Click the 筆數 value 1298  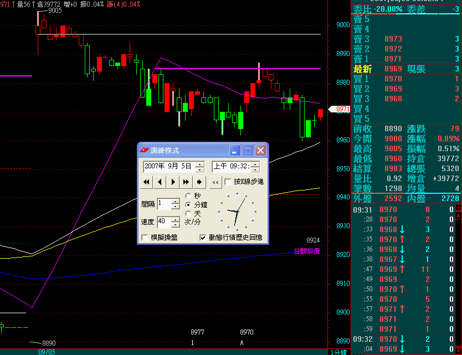point(393,188)
